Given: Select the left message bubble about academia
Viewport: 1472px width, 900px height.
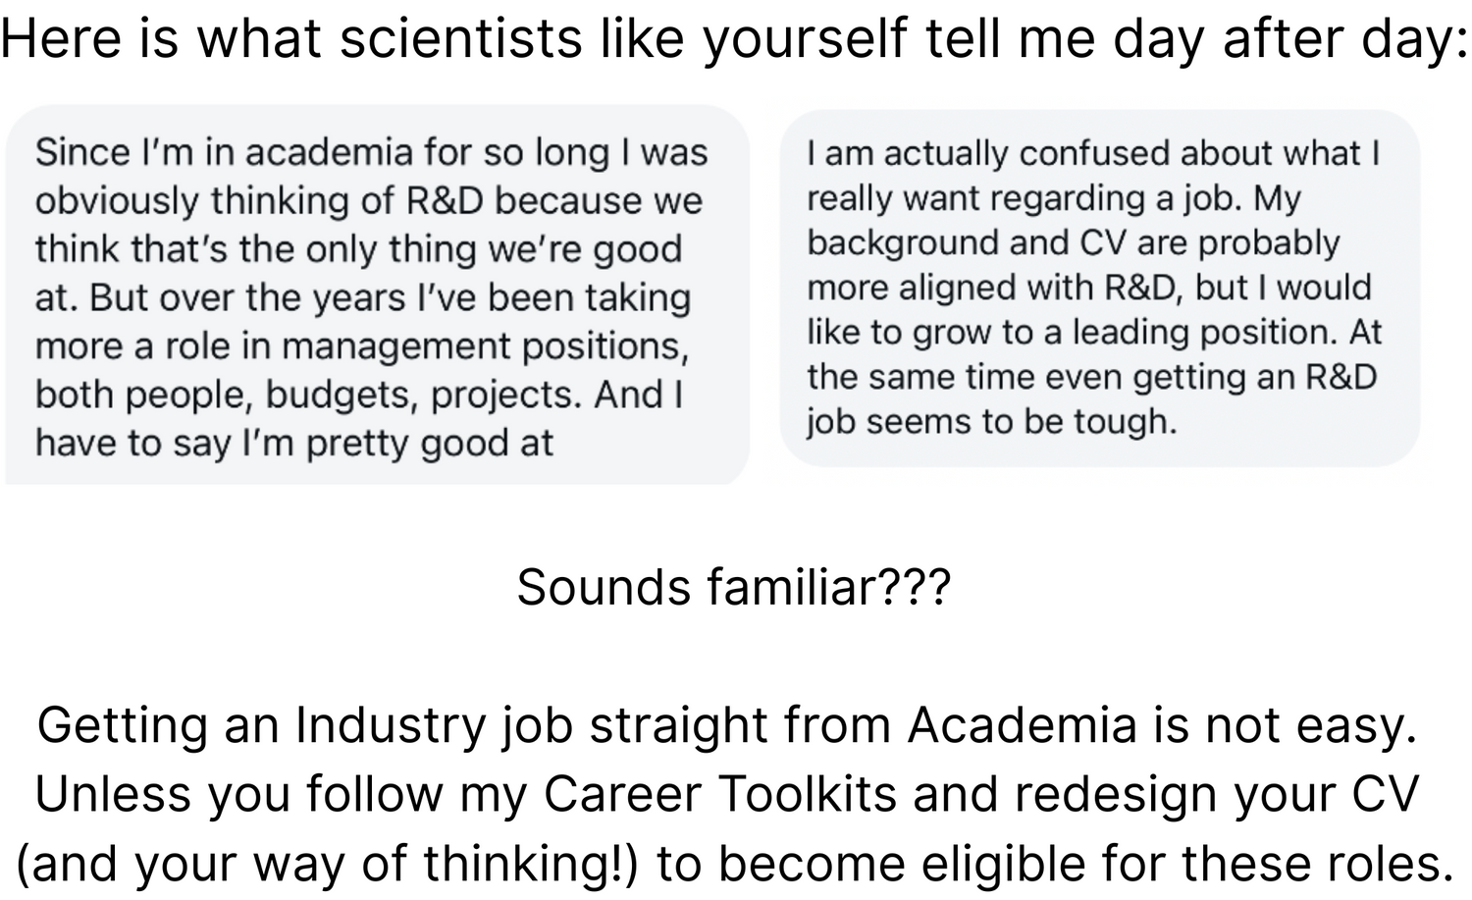Looking at the screenshot, I should coord(378,295).
